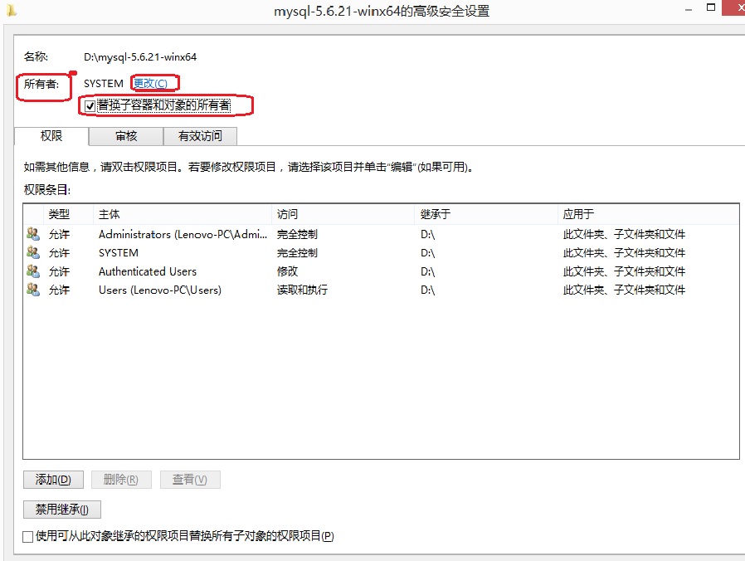Open the 审核 tab

[126, 136]
